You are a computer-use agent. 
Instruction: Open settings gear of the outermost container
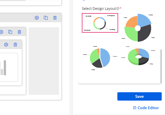point(37,18)
